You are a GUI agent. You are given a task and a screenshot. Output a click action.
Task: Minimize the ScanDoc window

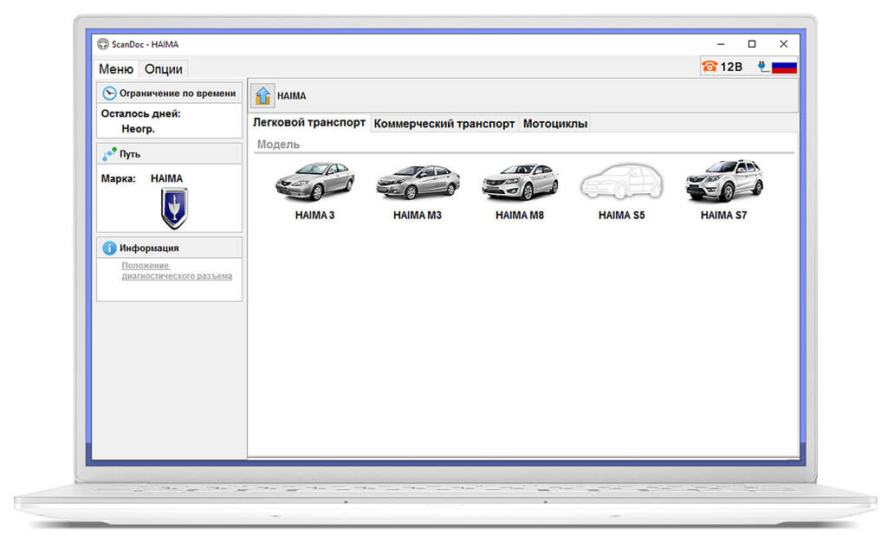pos(721,44)
